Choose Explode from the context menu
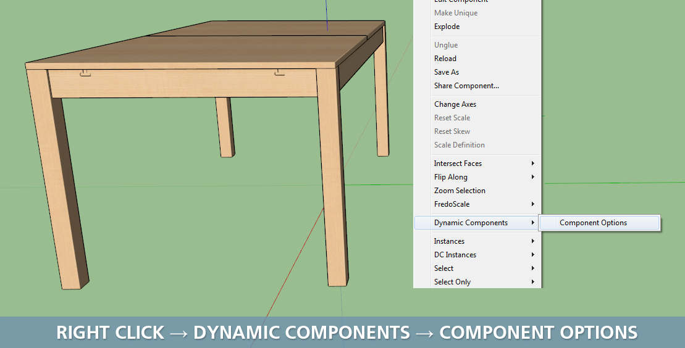 tap(477, 27)
